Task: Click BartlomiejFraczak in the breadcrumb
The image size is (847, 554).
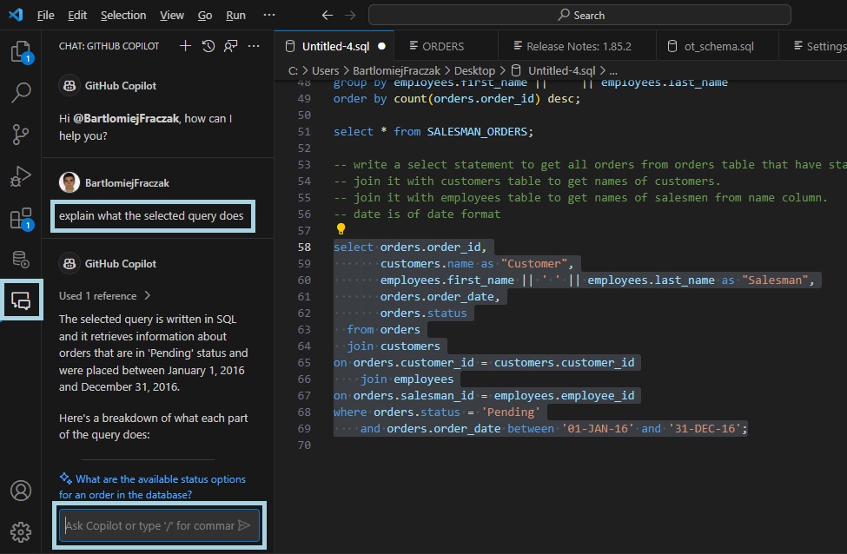Action: [x=396, y=70]
